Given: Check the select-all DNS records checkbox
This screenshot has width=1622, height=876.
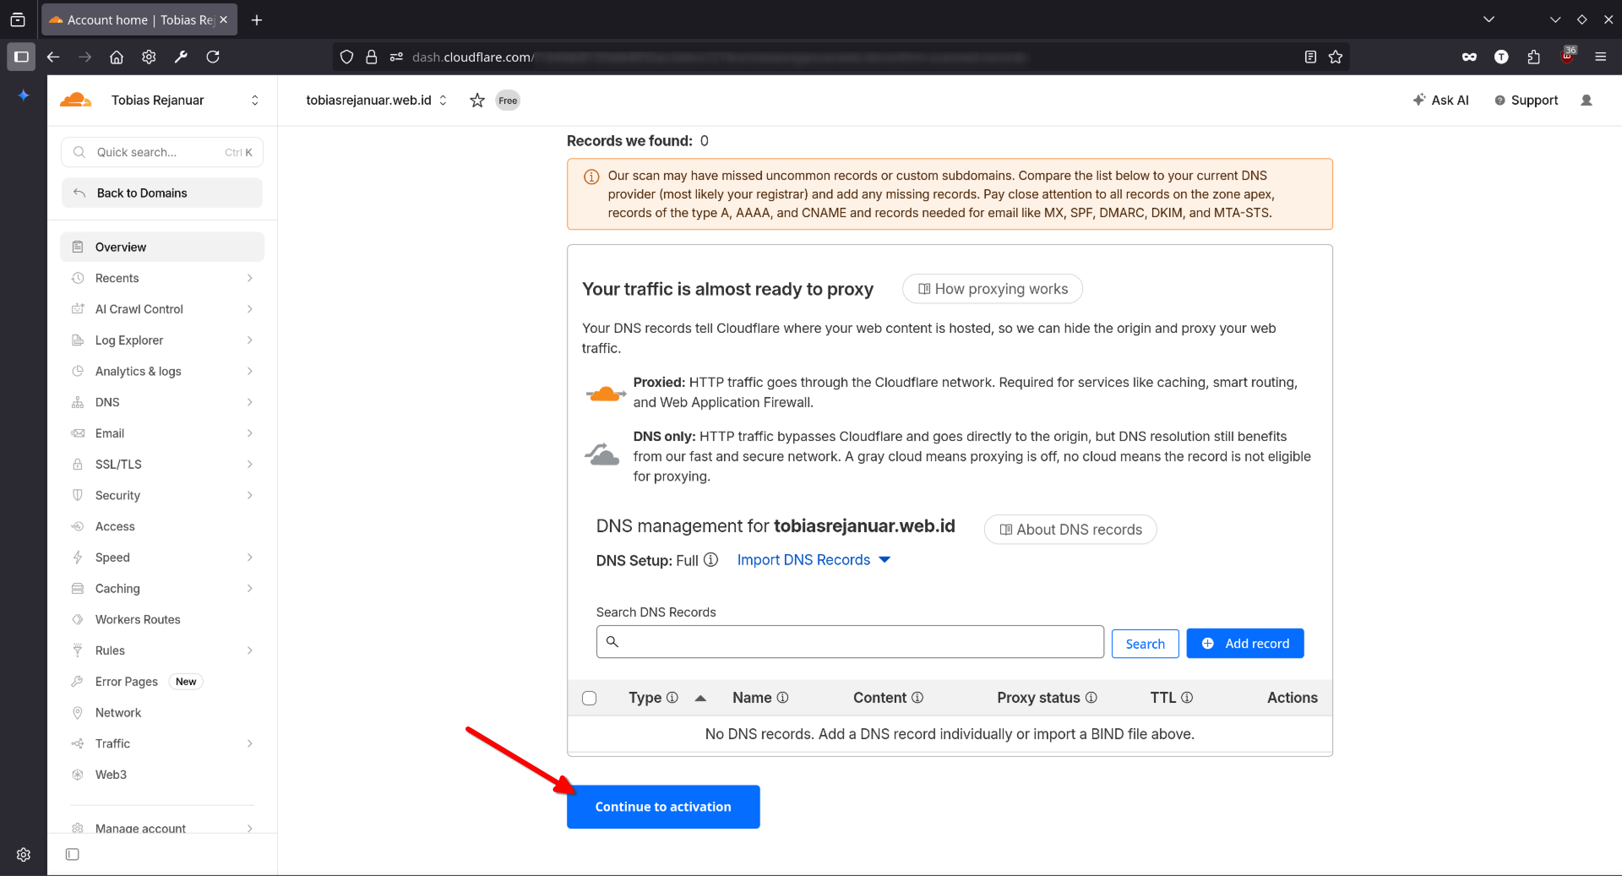Looking at the screenshot, I should 589,698.
